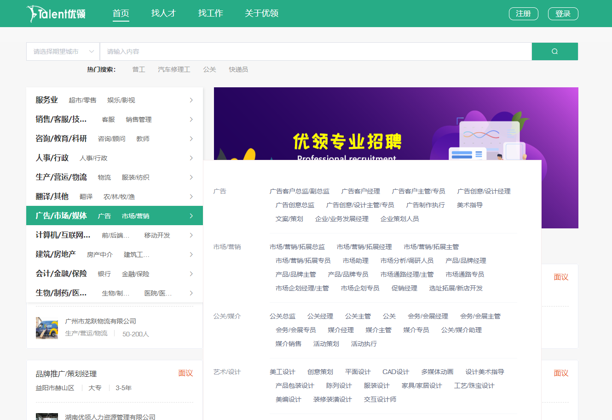Image resolution: width=612 pixels, height=420 pixels.
Task: Click the green search magnifier button
Action: point(554,51)
